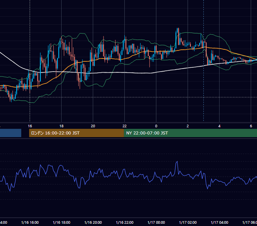This screenshot has height=226, width=257.
Task: Click the bottom axis label 1/16 16:00
Action: (x=30, y=223)
